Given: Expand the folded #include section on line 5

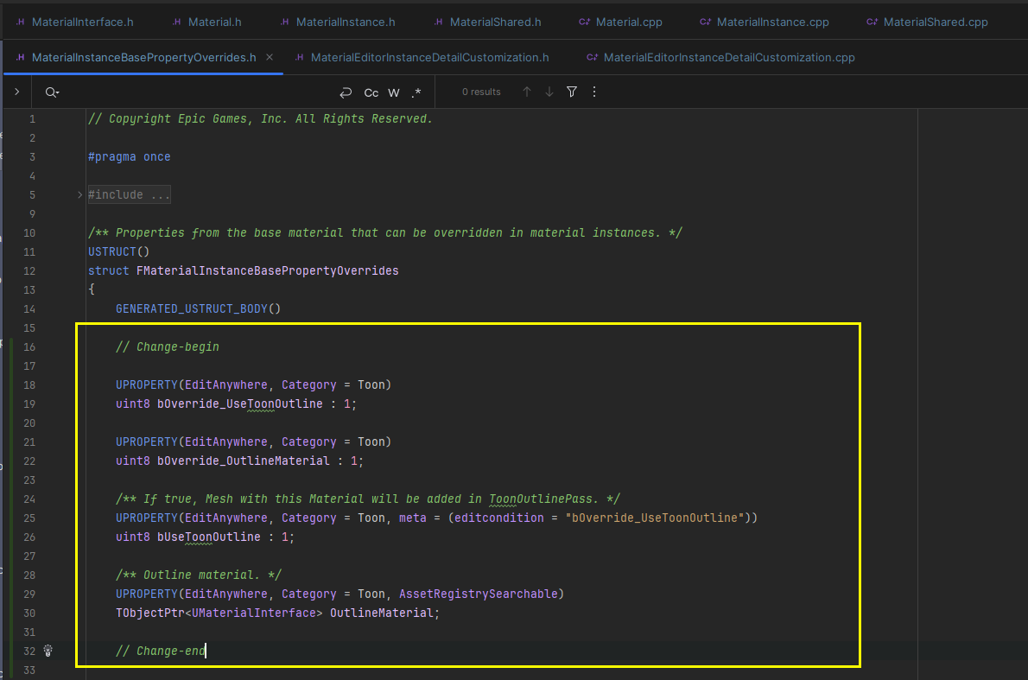Looking at the screenshot, I should (x=79, y=194).
